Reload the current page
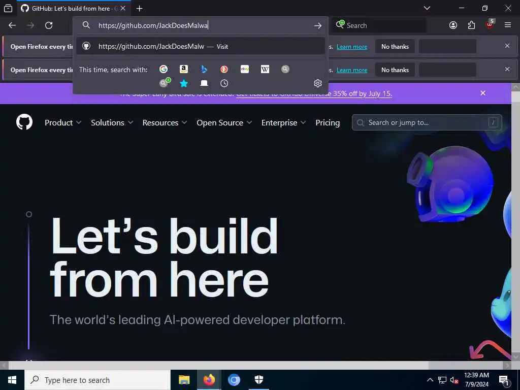This screenshot has width=520, height=390. pyautogui.click(x=49, y=25)
